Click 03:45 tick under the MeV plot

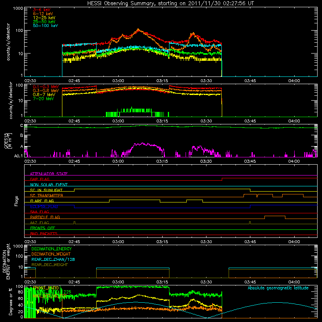(x=250, y=121)
